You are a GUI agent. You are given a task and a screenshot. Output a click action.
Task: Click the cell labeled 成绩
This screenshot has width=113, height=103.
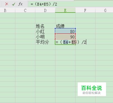(x=65, y=26)
